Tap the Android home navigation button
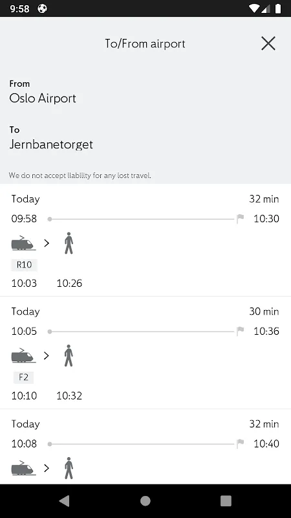The height and width of the screenshot is (518, 291). 145,501
